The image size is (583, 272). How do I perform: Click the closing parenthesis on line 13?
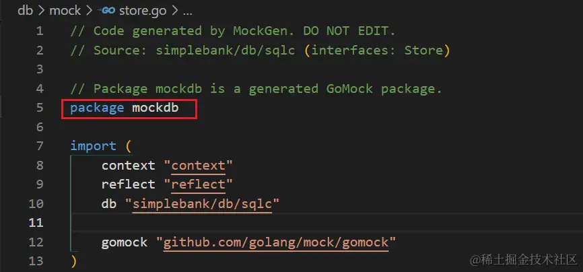(73, 261)
